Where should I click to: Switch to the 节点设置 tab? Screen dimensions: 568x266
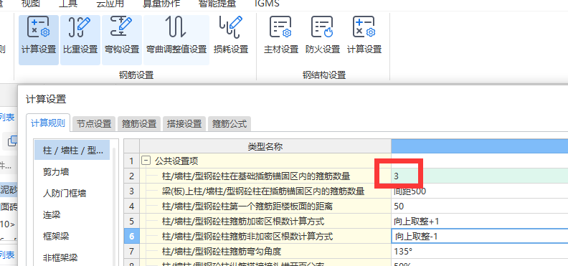click(x=94, y=124)
